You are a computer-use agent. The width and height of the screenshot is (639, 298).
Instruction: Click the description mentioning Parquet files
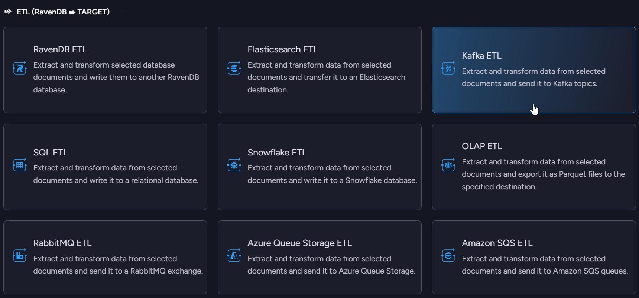(544, 174)
